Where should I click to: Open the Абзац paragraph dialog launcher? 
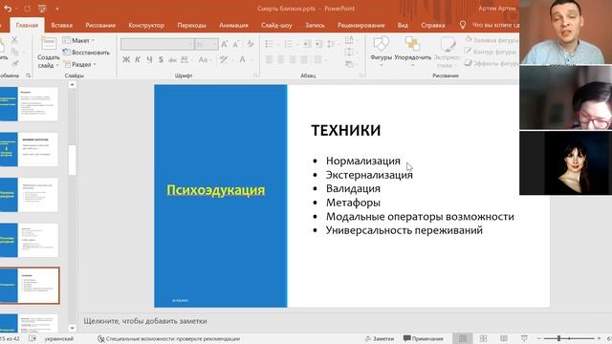click(x=362, y=75)
